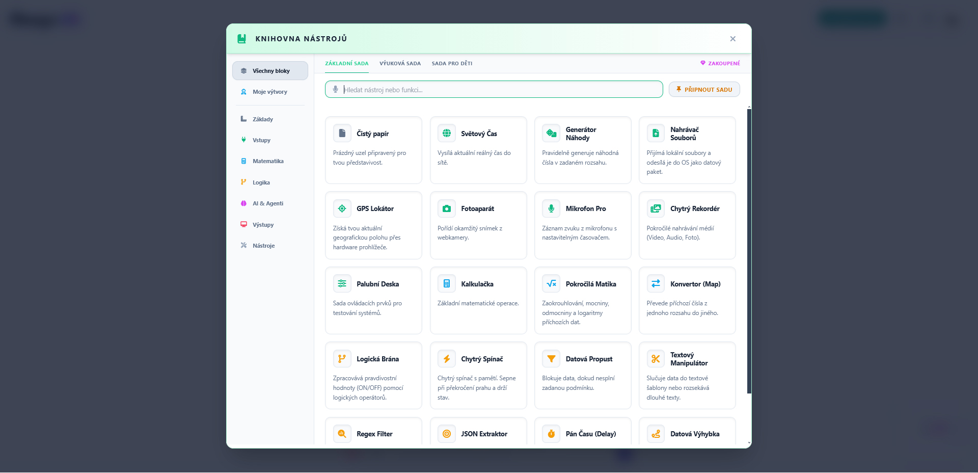The width and height of the screenshot is (978, 473).
Task: Select the Nástroje category
Action: pyautogui.click(x=270, y=246)
